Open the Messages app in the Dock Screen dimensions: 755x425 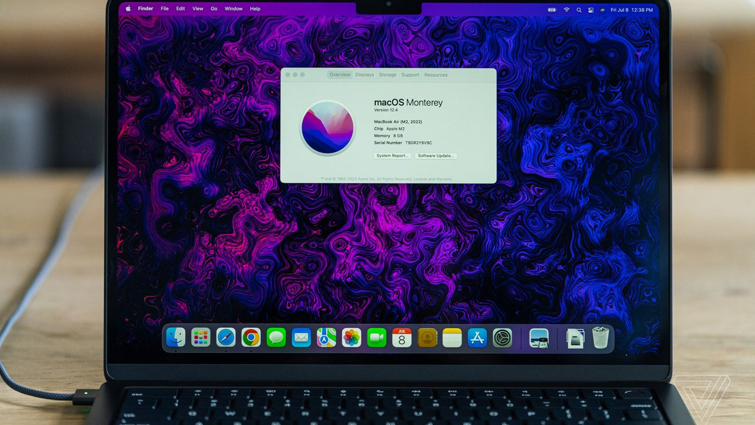[276, 337]
